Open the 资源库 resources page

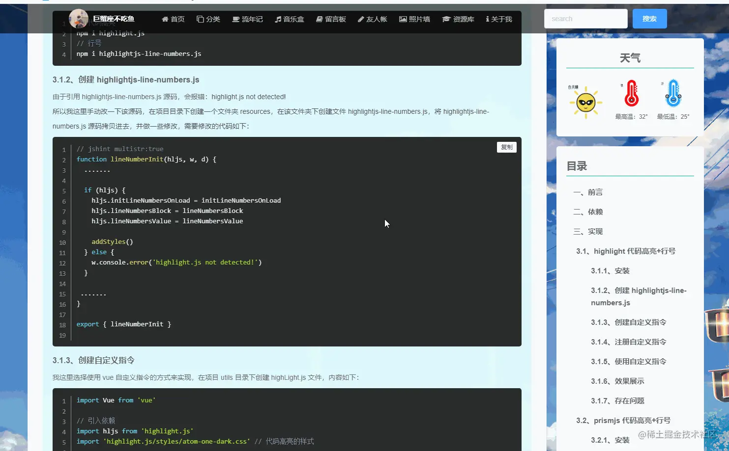click(x=458, y=19)
